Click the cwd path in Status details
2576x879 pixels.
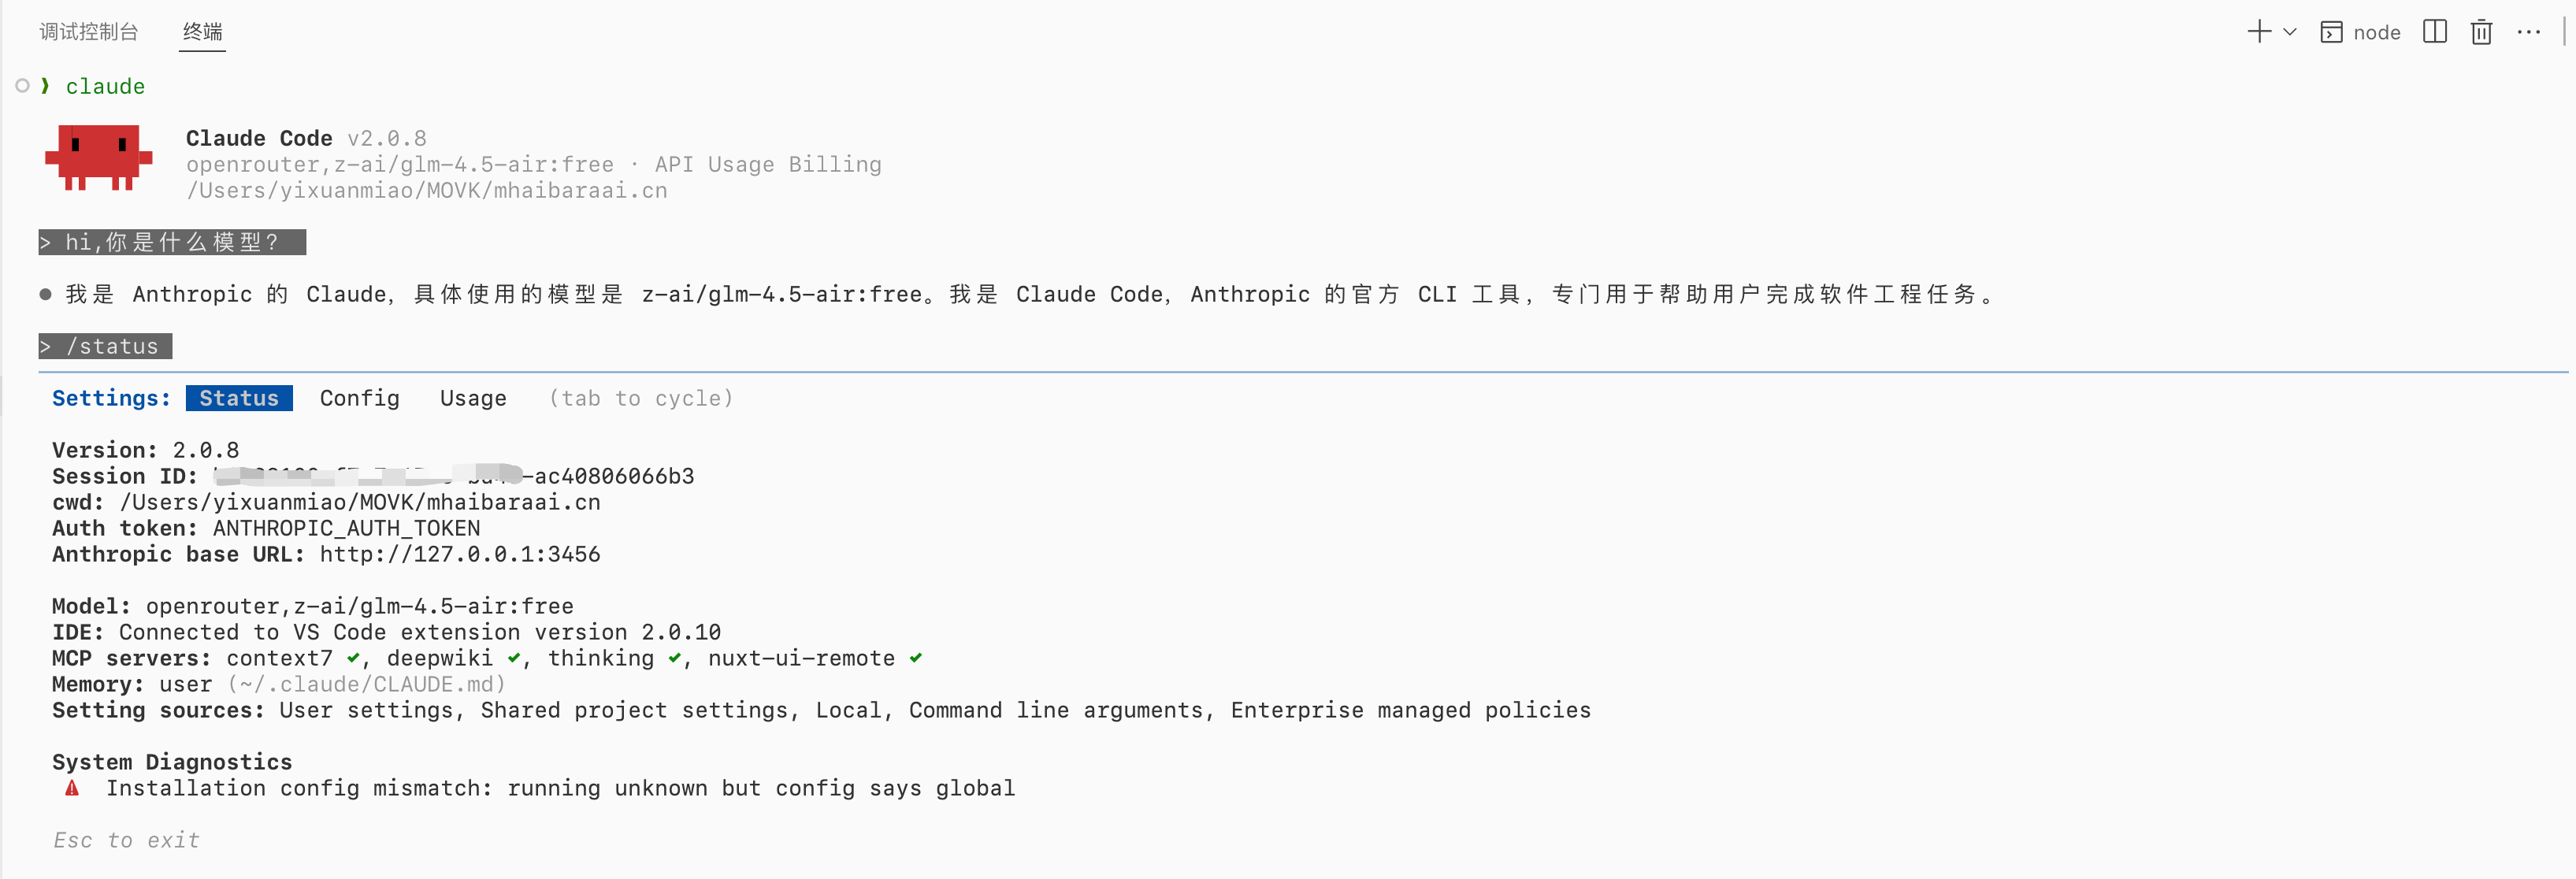(360, 502)
